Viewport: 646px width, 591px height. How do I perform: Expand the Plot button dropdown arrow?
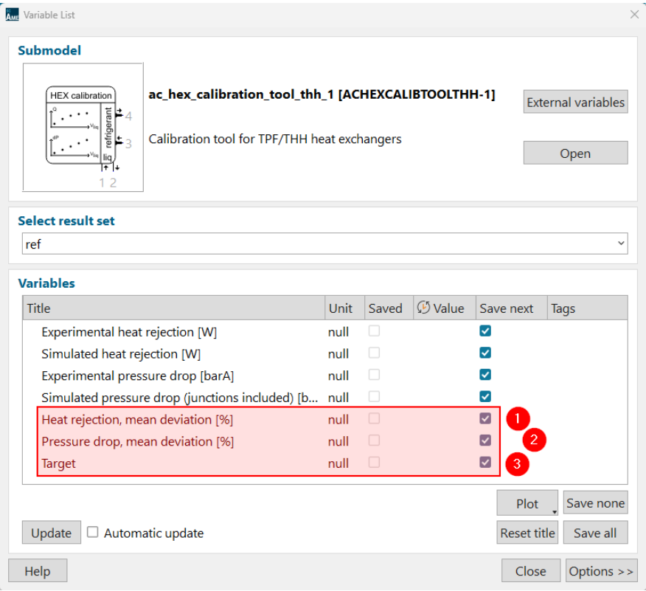click(x=554, y=511)
